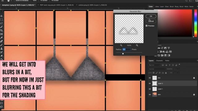Click Cancel in Gaussian Blur dialog
198x111 pixels.
point(151,21)
